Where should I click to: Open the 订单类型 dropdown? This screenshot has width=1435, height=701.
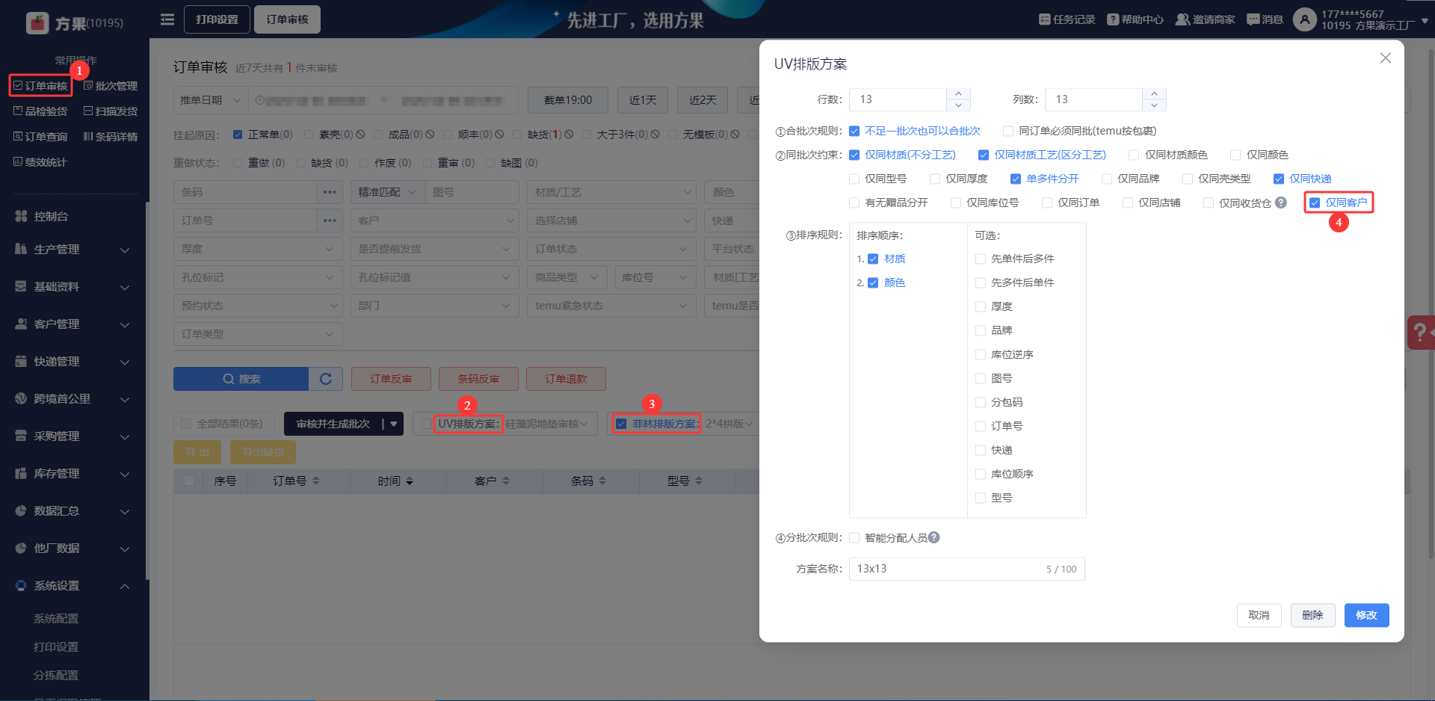[257, 334]
